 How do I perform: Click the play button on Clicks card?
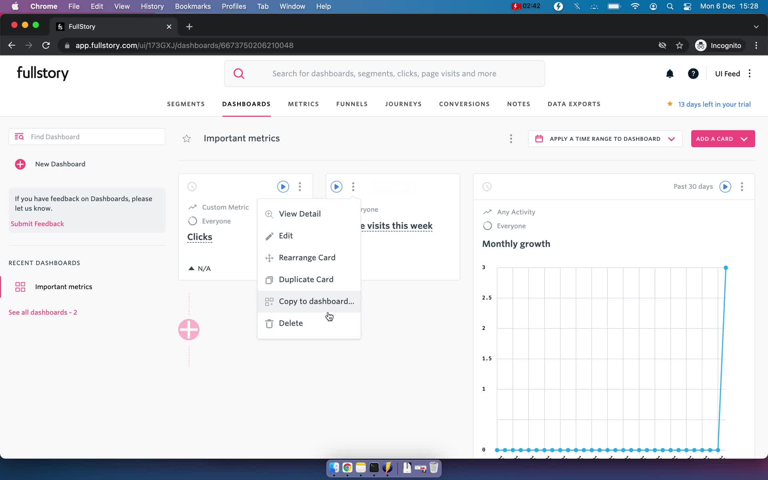(x=282, y=186)
